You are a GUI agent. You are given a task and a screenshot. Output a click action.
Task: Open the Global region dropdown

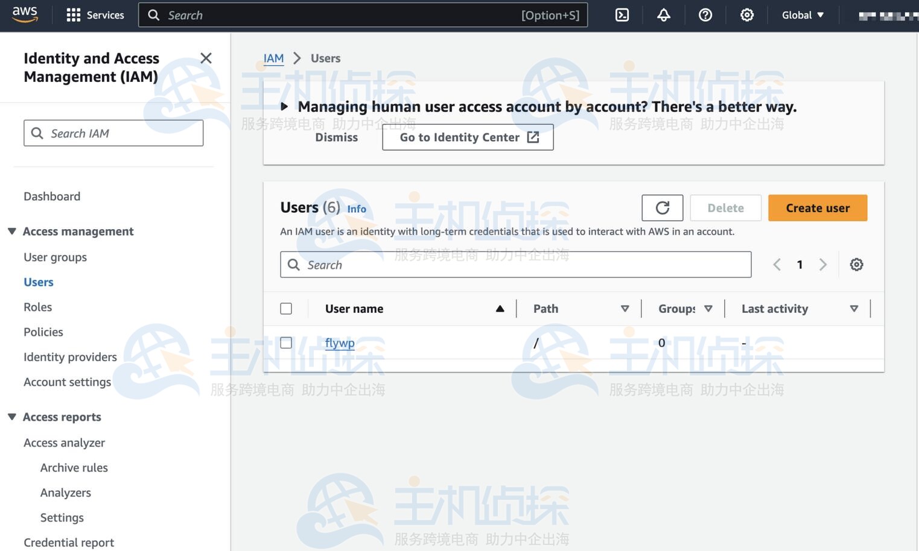click(x=802, y=15)
